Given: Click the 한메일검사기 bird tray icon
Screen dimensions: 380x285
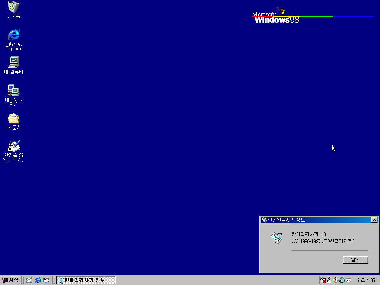Looking at the screenshot, I should coord(342,280).
